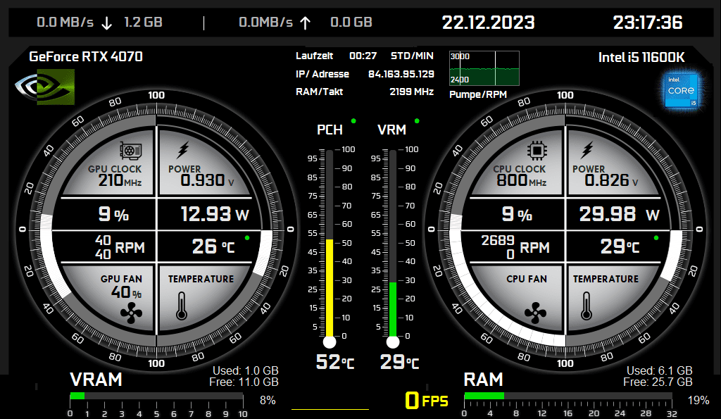This screenshot has height=419, width=721.
Task: Click the VRM thermometer green bar
Action: coord(393,310)
